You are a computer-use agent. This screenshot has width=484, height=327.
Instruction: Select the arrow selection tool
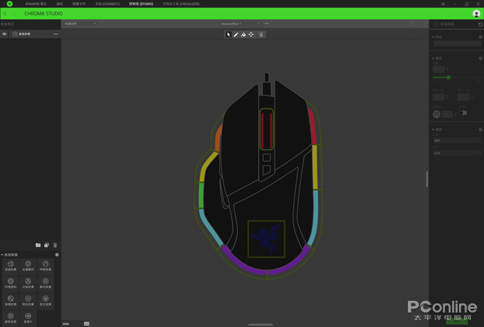(228, 34)
